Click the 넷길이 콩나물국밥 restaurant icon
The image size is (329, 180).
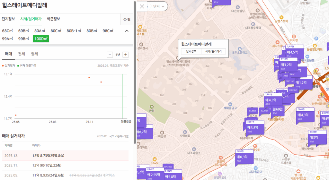coord(220,158)
